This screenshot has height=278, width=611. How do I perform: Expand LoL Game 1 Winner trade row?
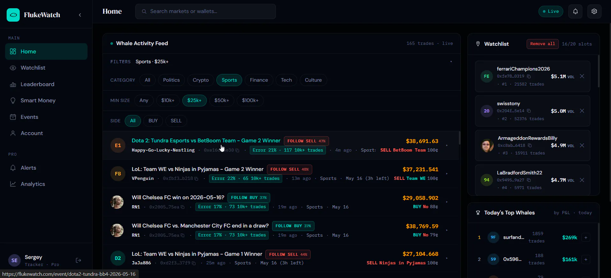point(447,258)
